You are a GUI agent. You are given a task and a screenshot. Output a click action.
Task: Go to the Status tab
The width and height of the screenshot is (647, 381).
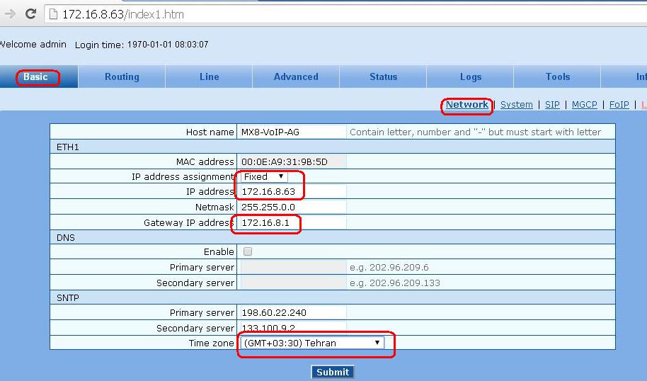tap(383, 76)
